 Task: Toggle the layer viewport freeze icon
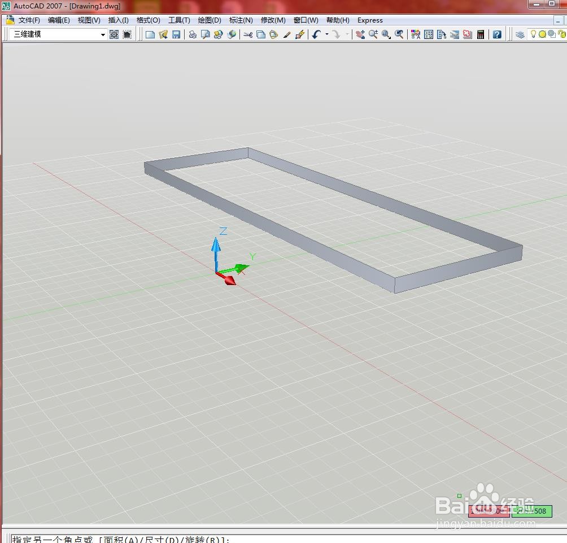coord(552,34)
